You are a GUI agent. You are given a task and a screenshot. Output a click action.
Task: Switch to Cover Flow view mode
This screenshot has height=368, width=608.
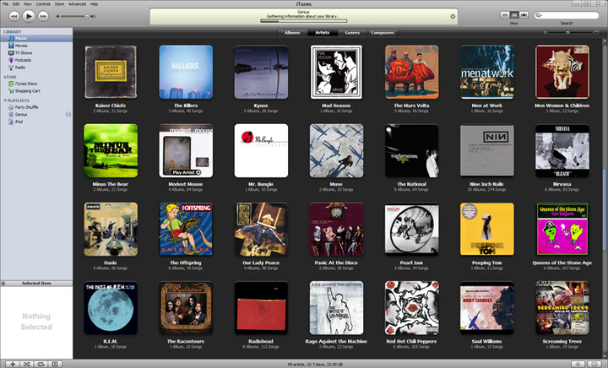pyautogui.click(x=525, y=15)
